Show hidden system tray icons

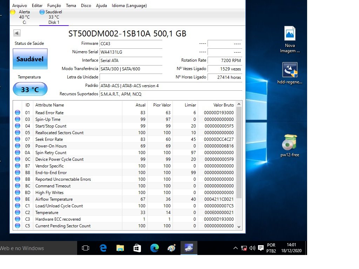[236, 248]
